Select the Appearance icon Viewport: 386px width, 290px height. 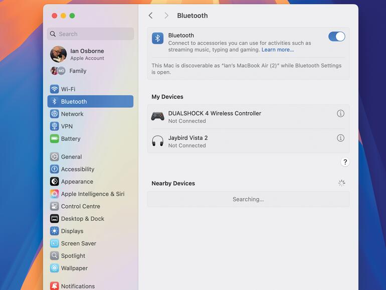point(55,182)
